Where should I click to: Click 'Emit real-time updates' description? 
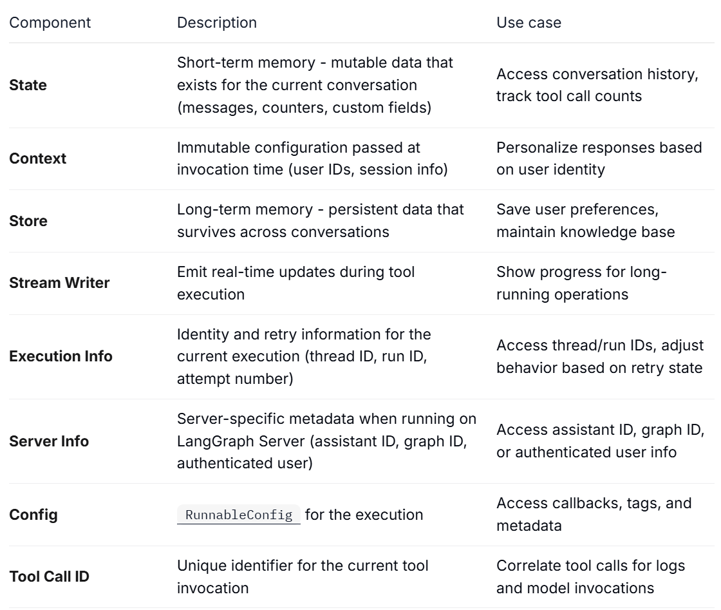pyautogui.click(x=295, y=283)
